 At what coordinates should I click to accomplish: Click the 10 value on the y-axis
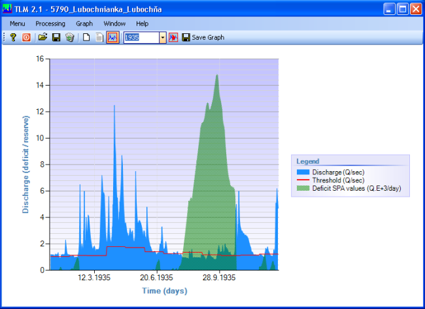40,138
